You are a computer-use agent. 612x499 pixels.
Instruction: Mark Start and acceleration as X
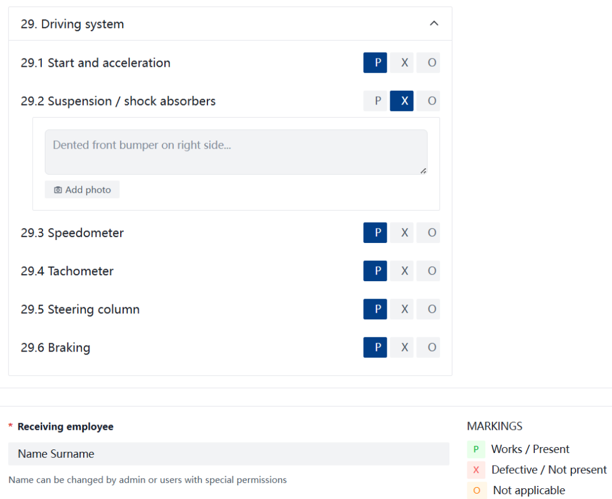[402, 62]
